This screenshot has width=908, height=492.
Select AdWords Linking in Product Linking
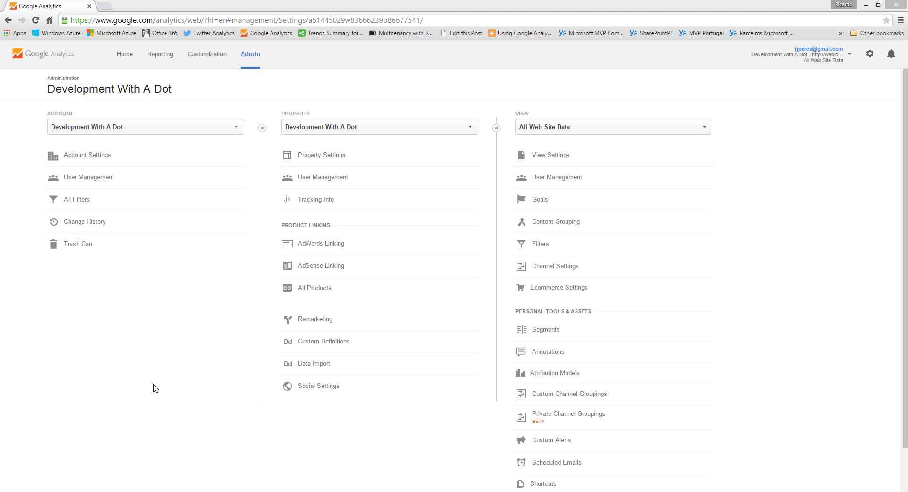coord(321,244)
